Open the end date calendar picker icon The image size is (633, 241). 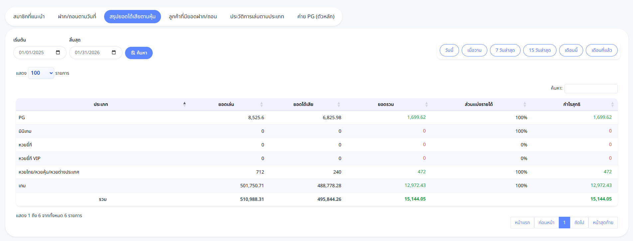point(114,52)
